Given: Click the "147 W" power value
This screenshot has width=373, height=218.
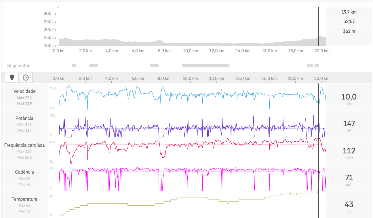Looking at the screenshot, I should [349, 126].
